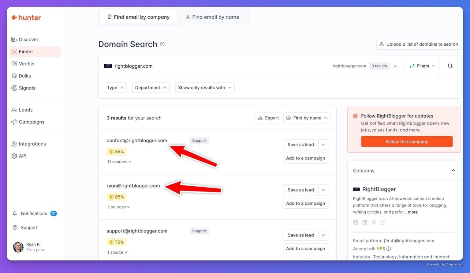Open the Discover section
The image size is (470, 273).
pyautogui.click(x=28, y=39)
